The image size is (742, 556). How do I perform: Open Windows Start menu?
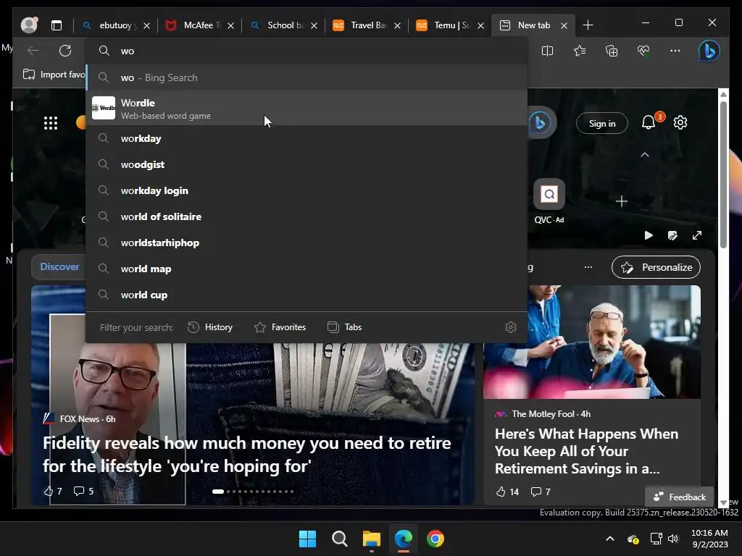pyautogui.click(x=307, y=539)
